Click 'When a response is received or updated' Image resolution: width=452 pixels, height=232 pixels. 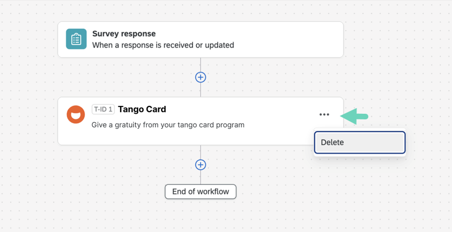163,45
